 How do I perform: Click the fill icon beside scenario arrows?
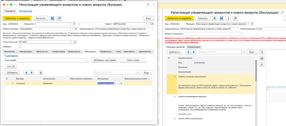coord(40,73)
